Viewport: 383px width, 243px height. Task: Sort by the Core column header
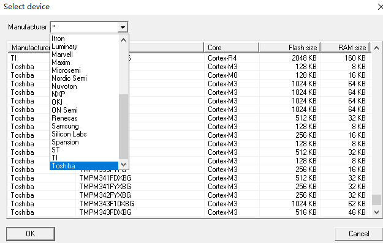231,48
